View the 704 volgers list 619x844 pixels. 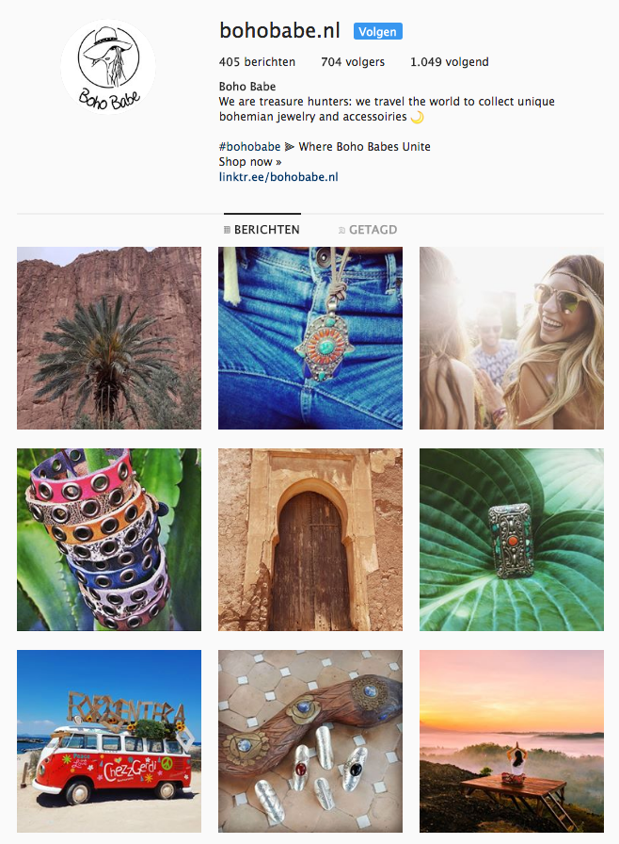point(353,62)
